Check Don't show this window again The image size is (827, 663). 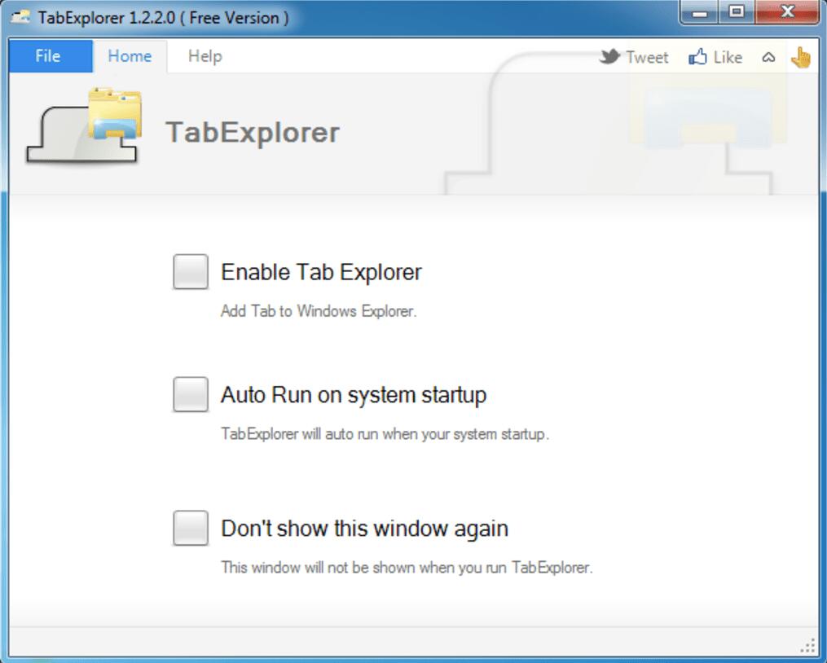pos(191,528)
